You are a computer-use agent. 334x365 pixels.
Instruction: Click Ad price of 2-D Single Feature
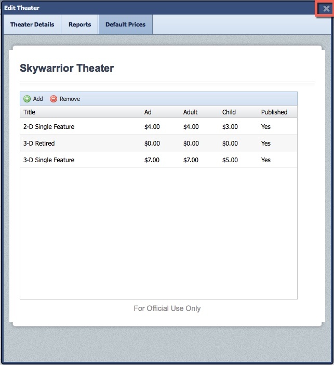pos(152,126)
